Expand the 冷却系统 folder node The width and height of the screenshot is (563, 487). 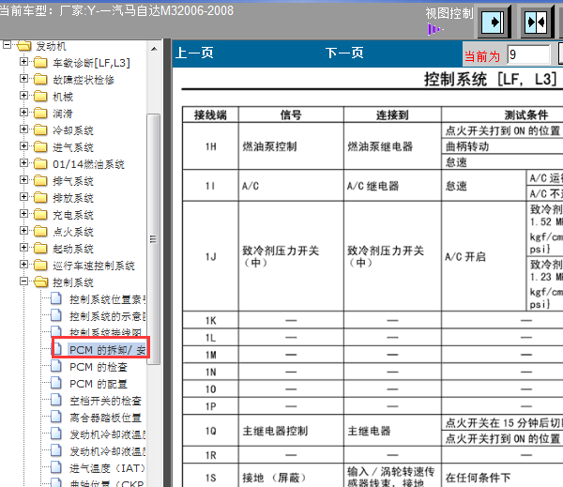point(23,129)
